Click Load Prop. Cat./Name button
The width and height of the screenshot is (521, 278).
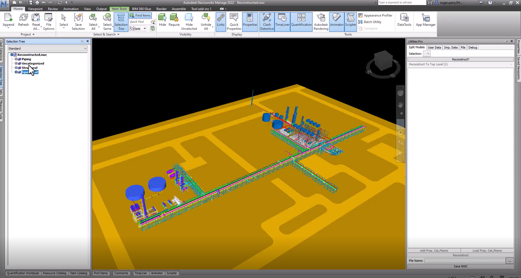(x=487, y=250)
